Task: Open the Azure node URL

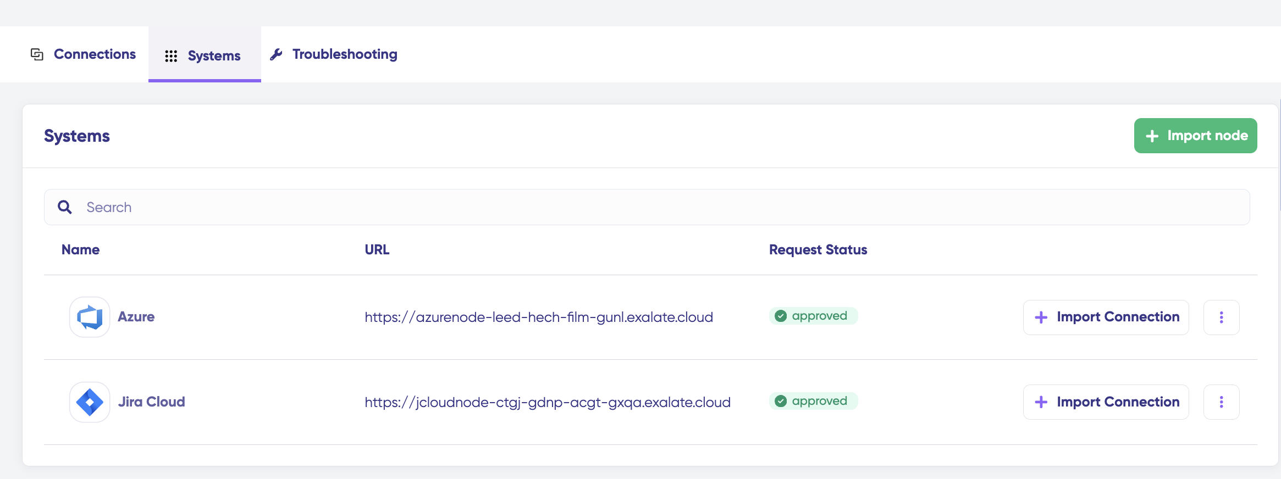Action: tap(538, 317)
